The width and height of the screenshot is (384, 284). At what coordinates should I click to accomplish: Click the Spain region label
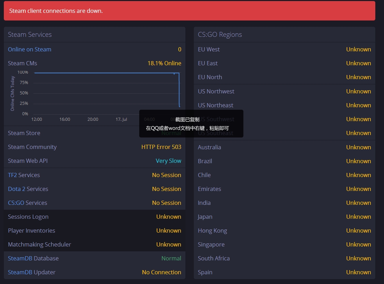point(205,272)
